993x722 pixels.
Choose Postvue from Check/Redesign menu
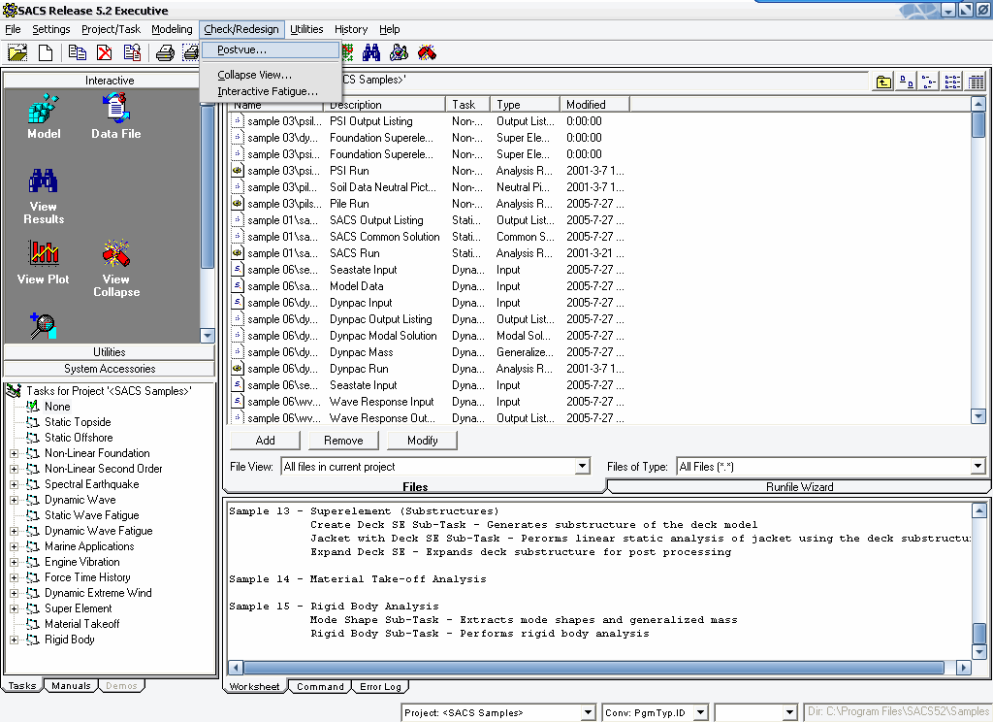[270, 49]
